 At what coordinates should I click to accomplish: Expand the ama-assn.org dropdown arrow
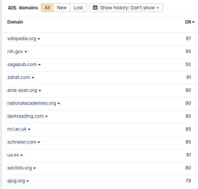40,91
